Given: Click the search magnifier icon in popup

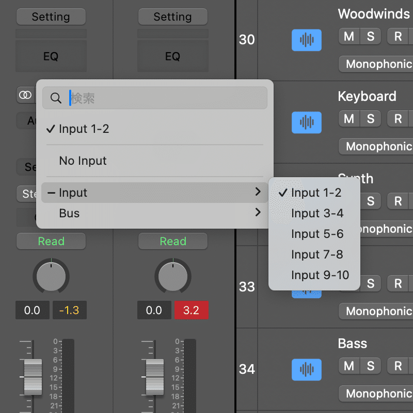Looking at the screenshot, I should (56, 98).
